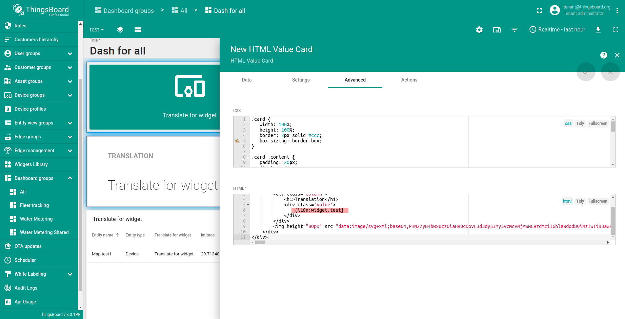Open the filters icon

coord(515,30)
